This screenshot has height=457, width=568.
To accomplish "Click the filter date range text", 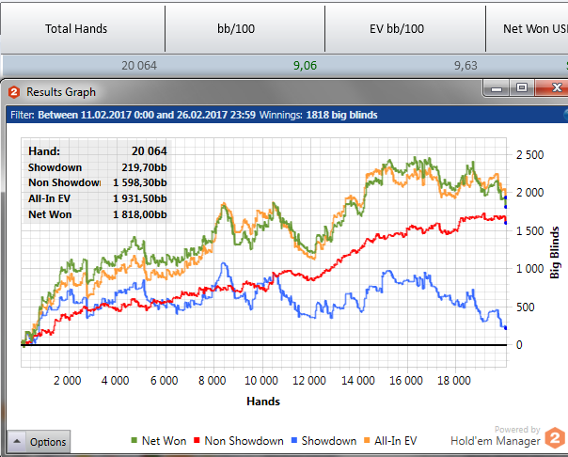I will point(147,115).
